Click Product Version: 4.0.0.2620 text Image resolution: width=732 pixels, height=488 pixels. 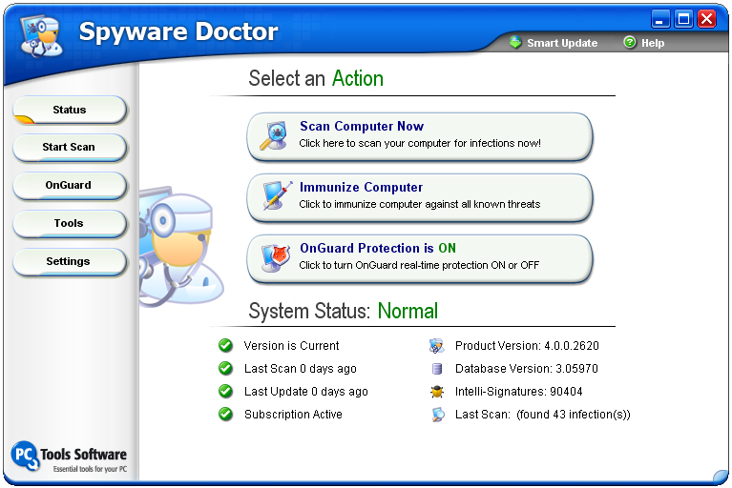pos(527,346)
